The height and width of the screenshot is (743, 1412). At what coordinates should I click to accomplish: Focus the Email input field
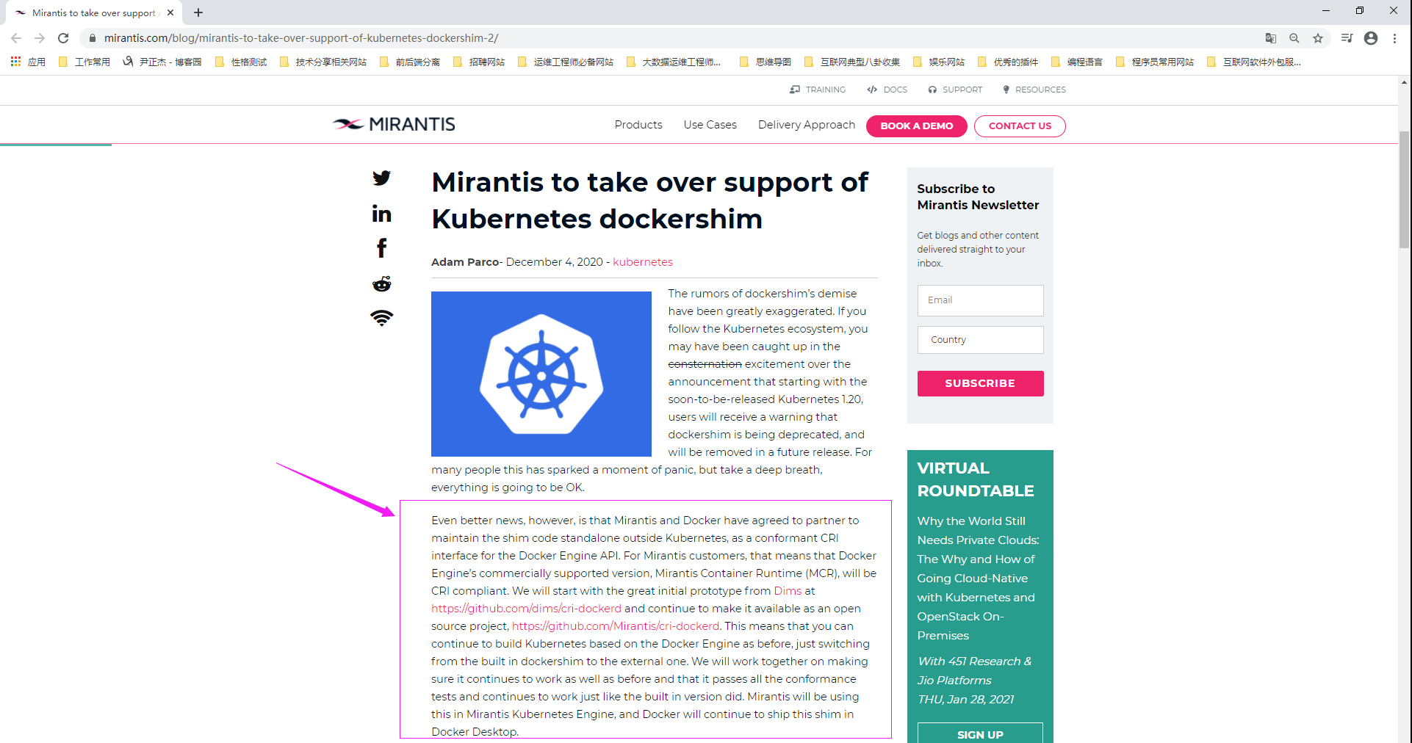980,300
